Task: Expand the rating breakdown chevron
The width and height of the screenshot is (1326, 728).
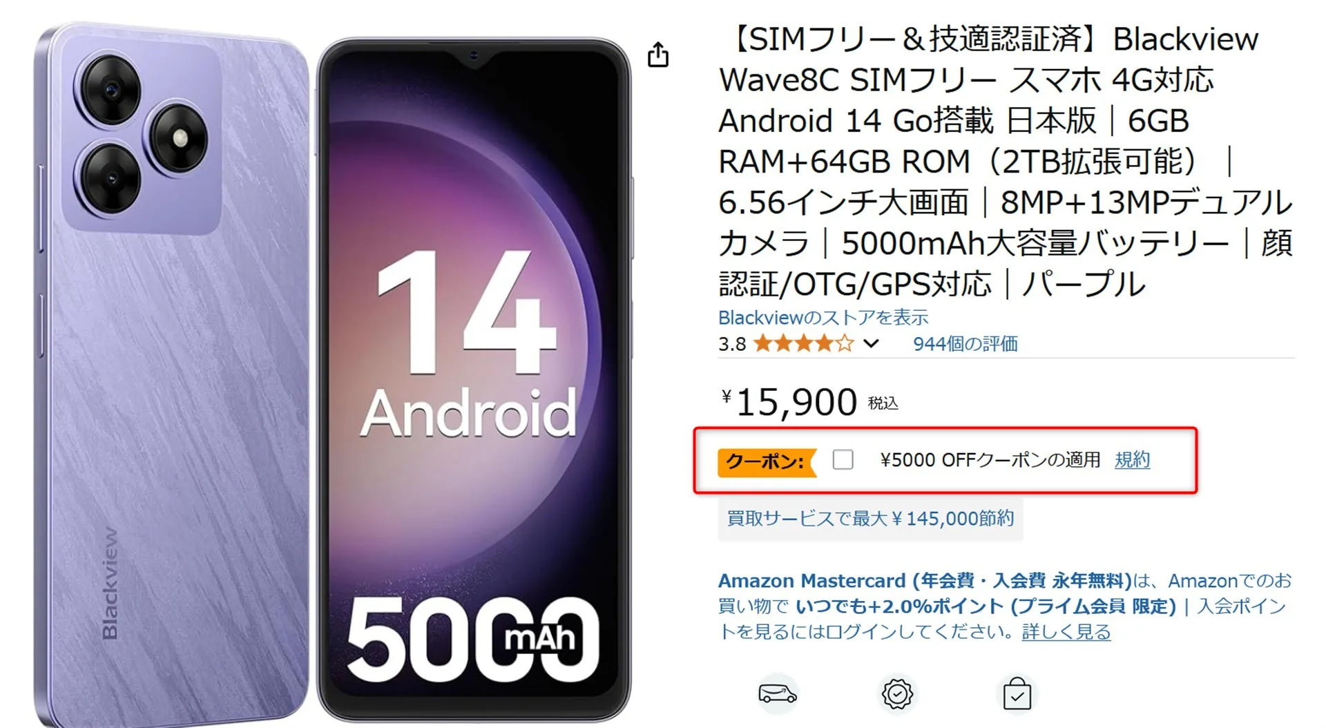Action: [872, 343]
